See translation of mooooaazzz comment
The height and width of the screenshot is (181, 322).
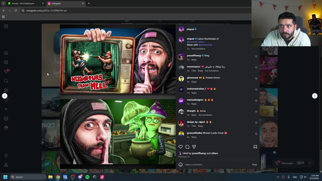(x=212, y=71)
